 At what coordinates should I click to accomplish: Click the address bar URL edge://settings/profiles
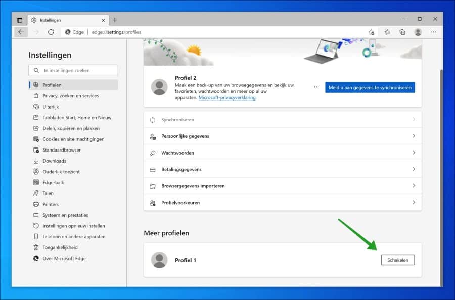pyautogui.click(x=116, y=32)
